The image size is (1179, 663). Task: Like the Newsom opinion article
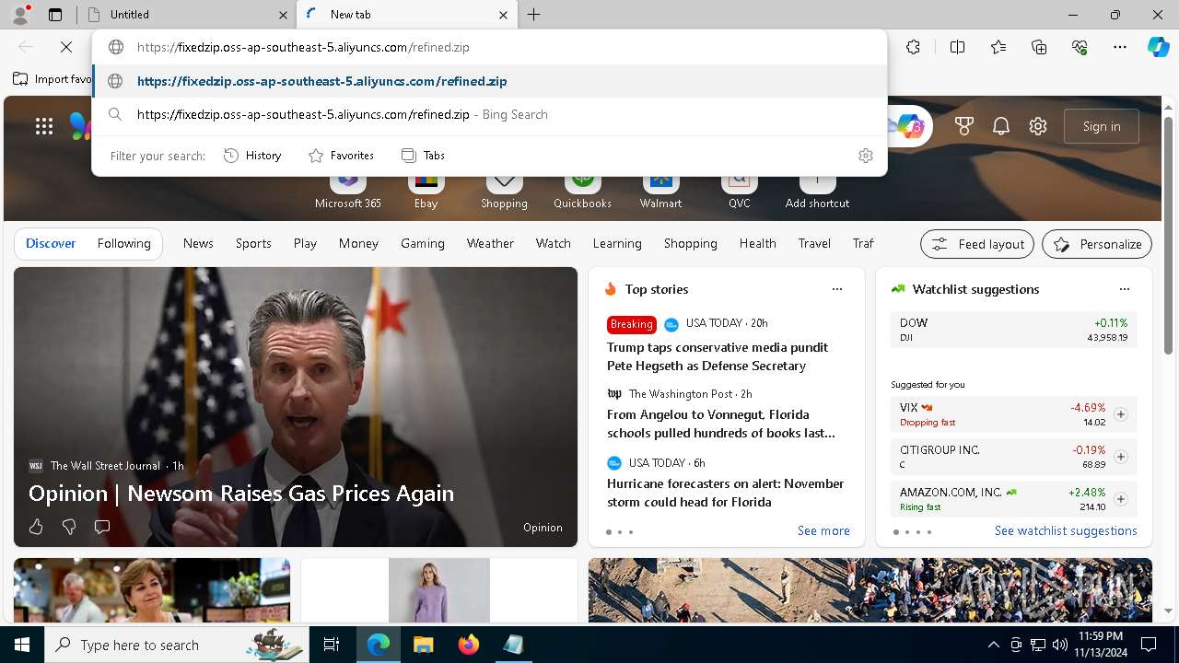click(x=36, y=527)
